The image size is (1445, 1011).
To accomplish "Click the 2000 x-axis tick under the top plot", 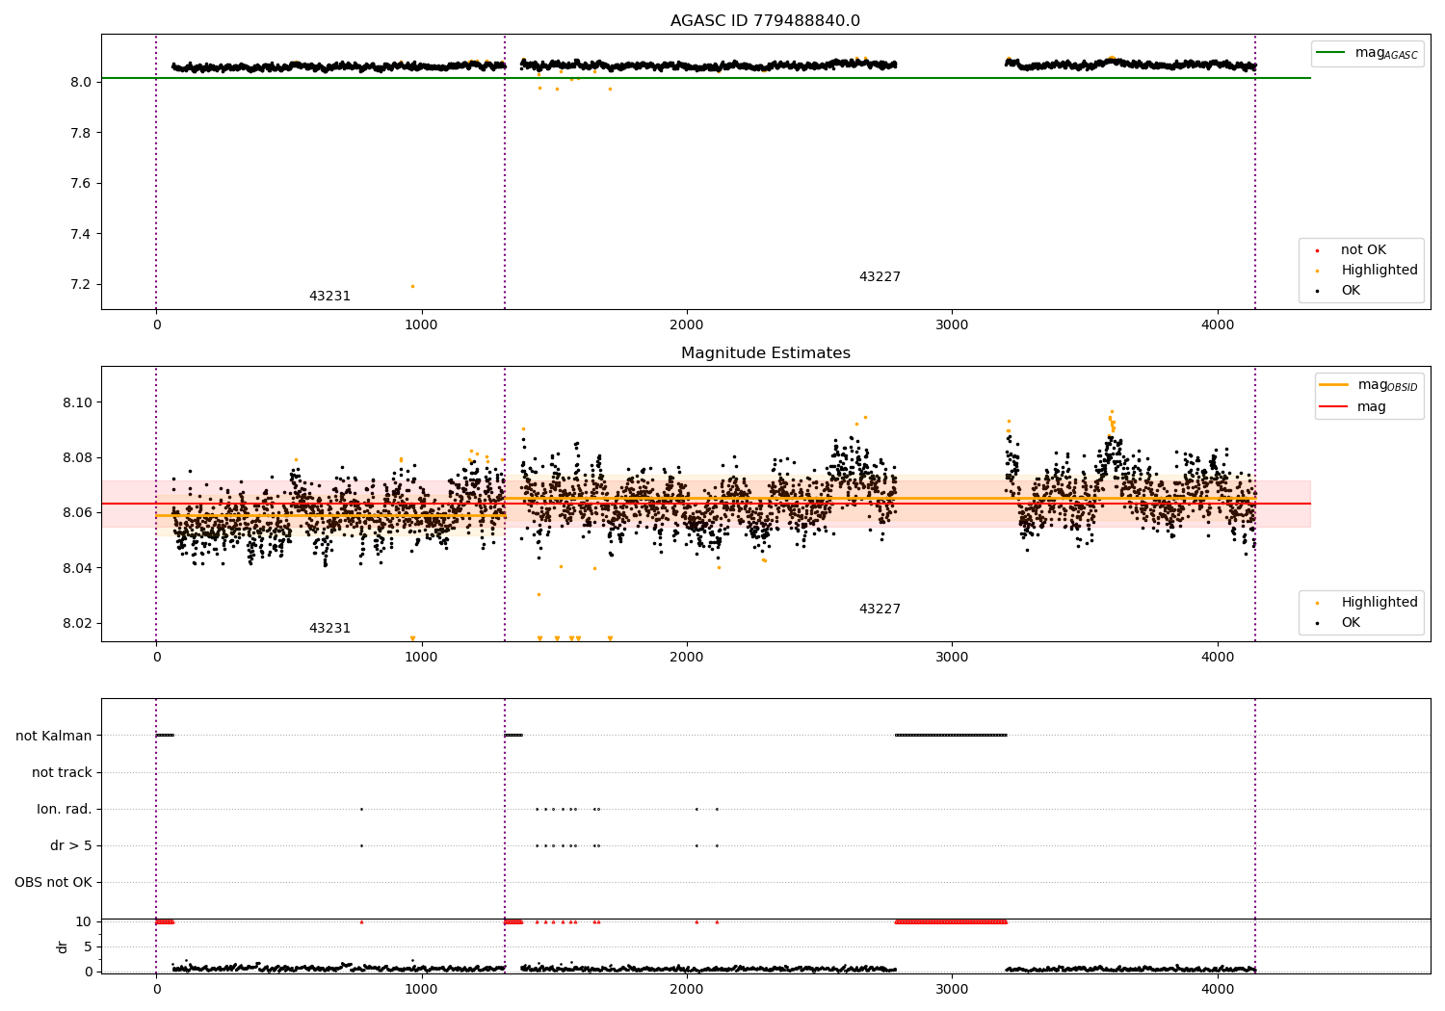I will pos(687,325).
